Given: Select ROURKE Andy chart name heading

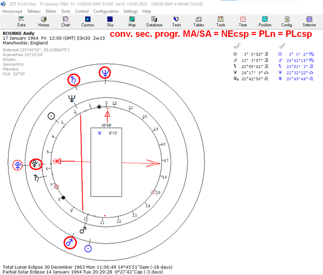Looking at the screenshot, I should [19, 33].
